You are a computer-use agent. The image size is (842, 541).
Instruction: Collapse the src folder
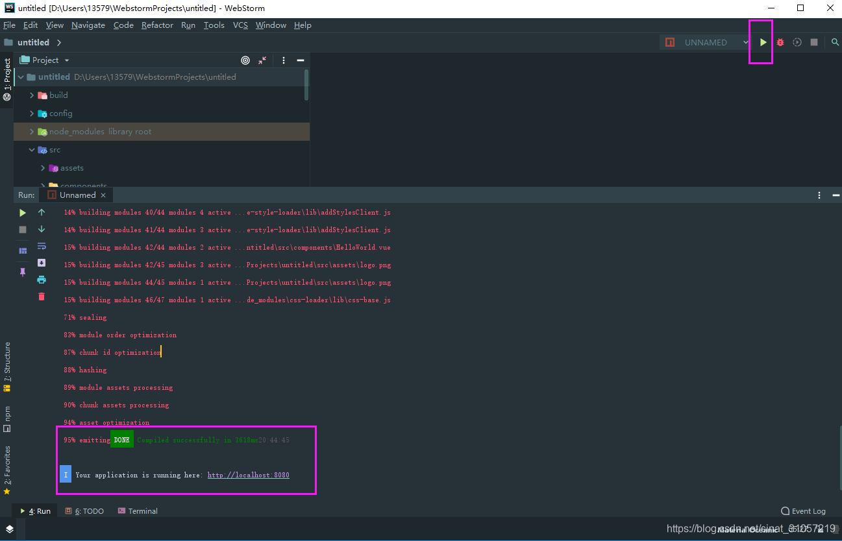[31, 150]
